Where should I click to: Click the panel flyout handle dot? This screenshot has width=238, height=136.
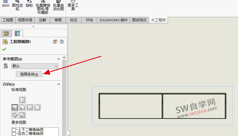[34, 27]
